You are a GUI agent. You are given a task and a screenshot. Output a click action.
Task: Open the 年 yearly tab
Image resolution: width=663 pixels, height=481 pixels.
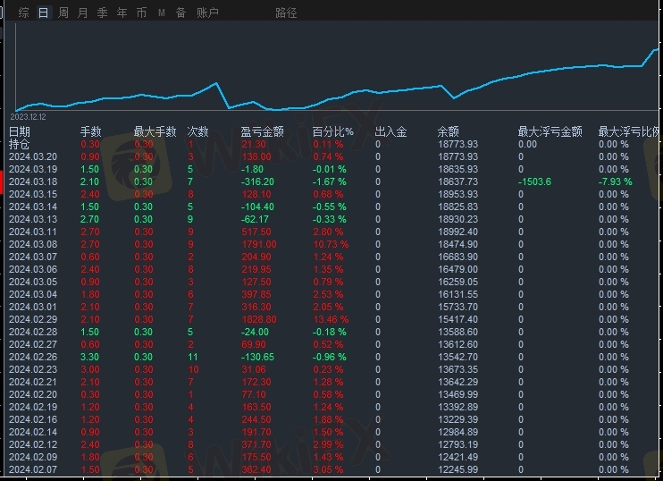point(122,13)
